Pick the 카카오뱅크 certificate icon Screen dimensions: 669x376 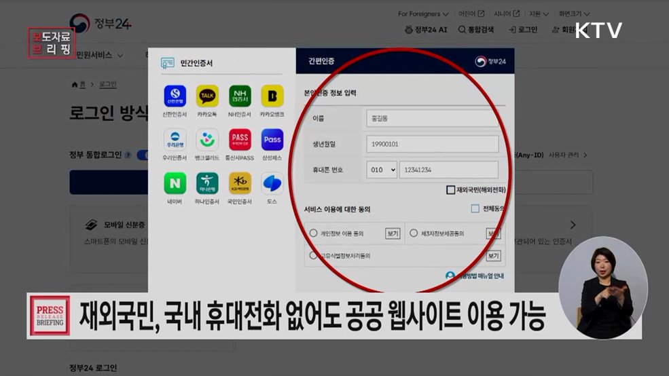(272, 96)
